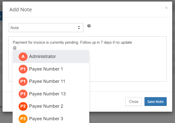Click the Payee Number 1 avatar badge
The image size is (175, 123).
coord(23,69)
